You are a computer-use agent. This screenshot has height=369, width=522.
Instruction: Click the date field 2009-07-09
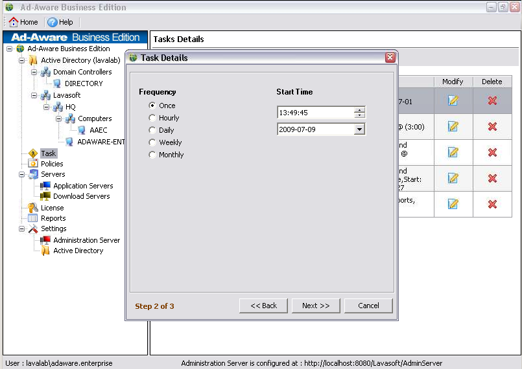315,129
